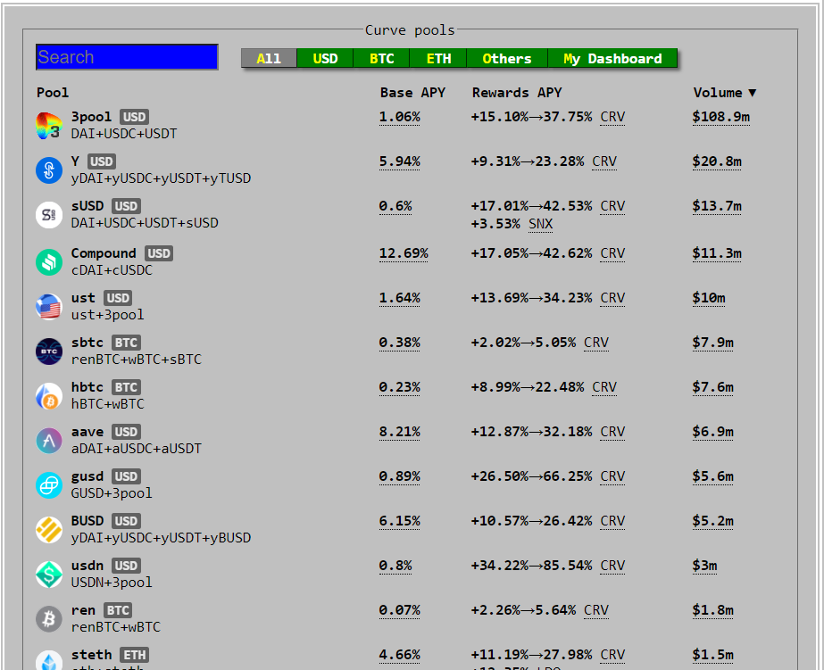Viewport: 824px width, 670px height.
Task: Click the aave pool icon
Action: coord(49,441)
